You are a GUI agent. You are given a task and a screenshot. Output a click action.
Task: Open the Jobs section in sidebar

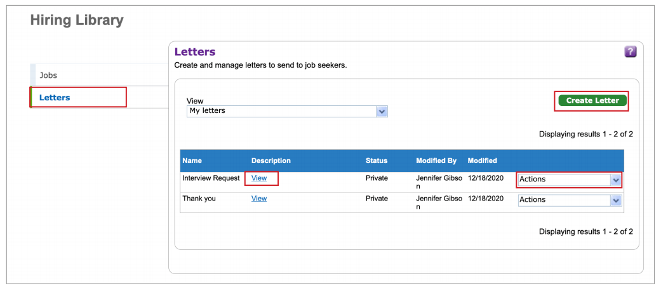[x=48, y=75]
